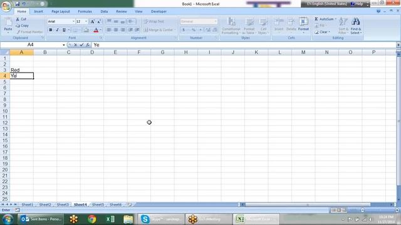Switch to the Developer tab
This screenshot has width=401, height=225.
pyautogui.click(x=159, y=11)
